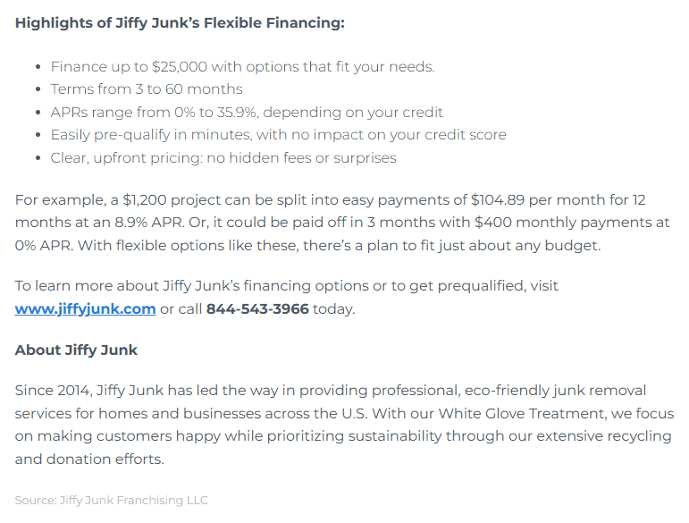Click the Finance up to $25,000 bullet item
Image resolution: width=689 pixels, height=523 pixels.
[242, 67]
